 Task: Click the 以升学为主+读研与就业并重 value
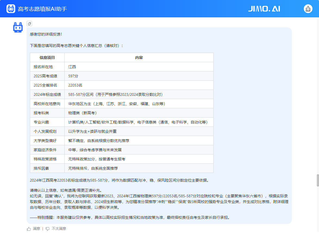coord(92,131)
